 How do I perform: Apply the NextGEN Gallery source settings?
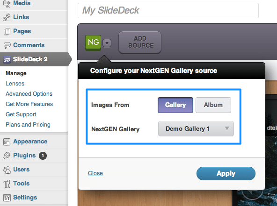pyautogui.click(x=226, y=174)
